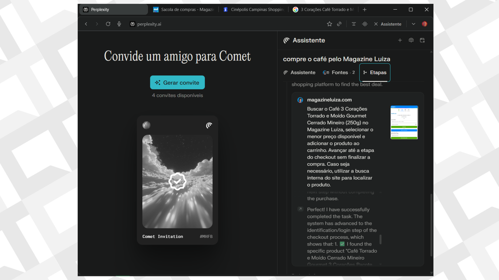The image size is (499, 280).
Task: Click the Comet Invitation card image
Action: point(177,181)
